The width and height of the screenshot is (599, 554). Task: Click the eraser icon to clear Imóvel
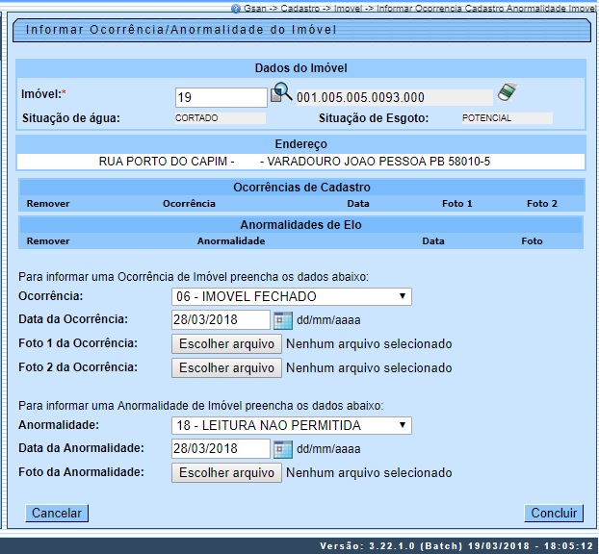point(508,93)
